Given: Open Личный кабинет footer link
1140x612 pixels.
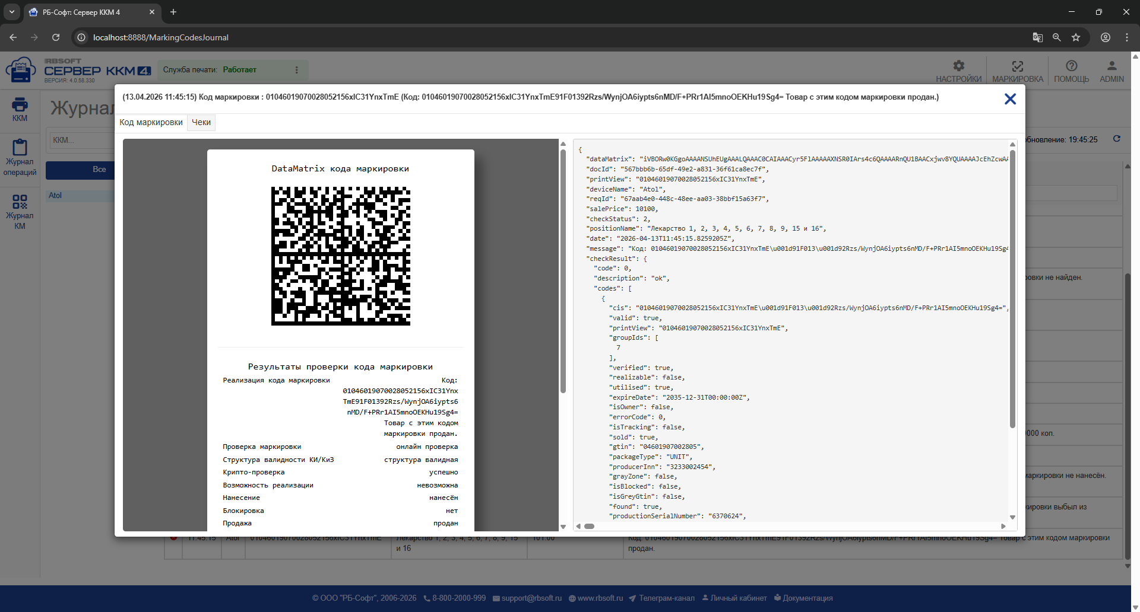Looking at the screenshot, I should click(x=734, y=598).
